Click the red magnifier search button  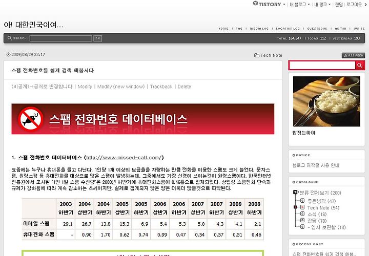(360, 66)
